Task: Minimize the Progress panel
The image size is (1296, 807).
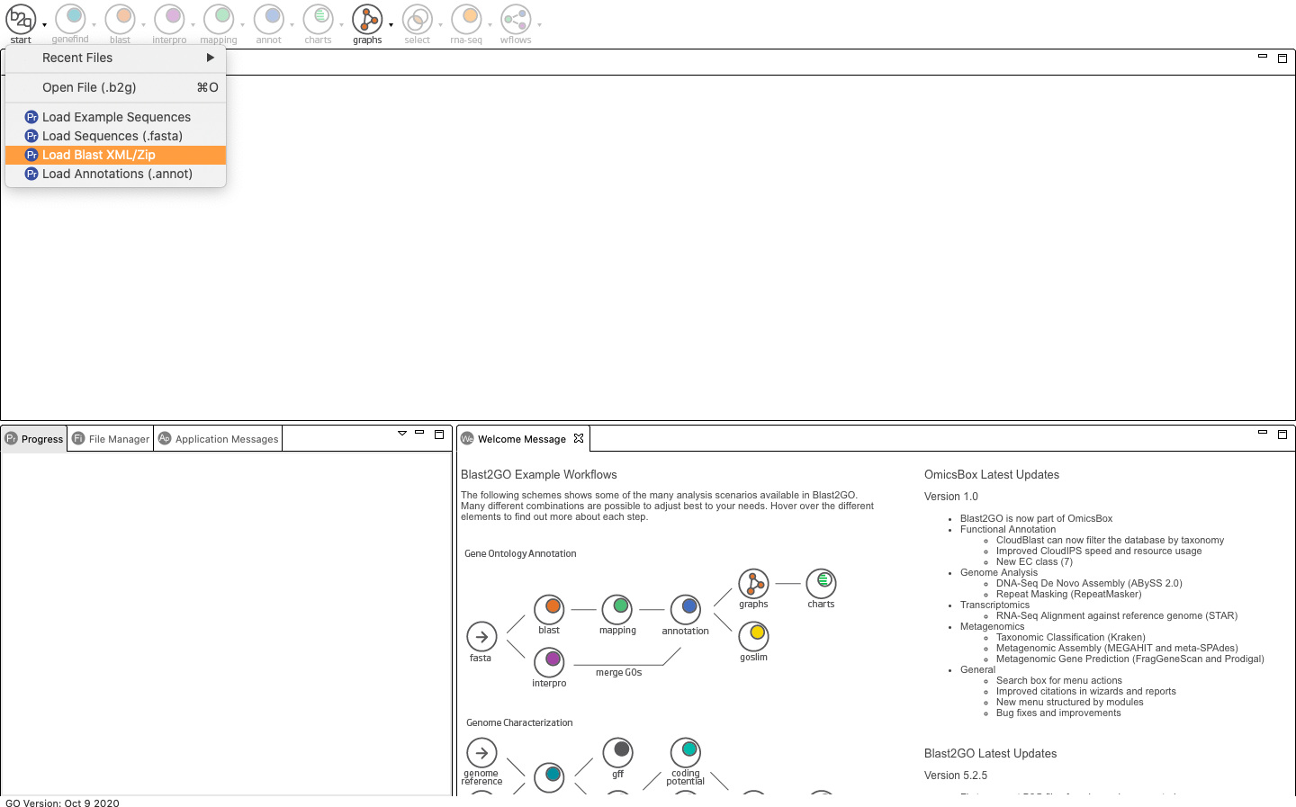Action: (x=419, y=433)
